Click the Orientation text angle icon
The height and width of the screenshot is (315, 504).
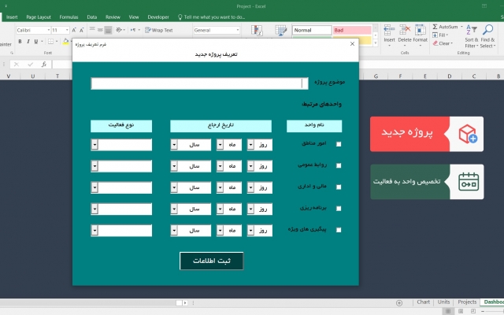click(119, 30)
